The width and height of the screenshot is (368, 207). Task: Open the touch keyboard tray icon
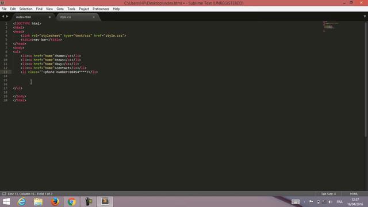(x=296, y=202)
